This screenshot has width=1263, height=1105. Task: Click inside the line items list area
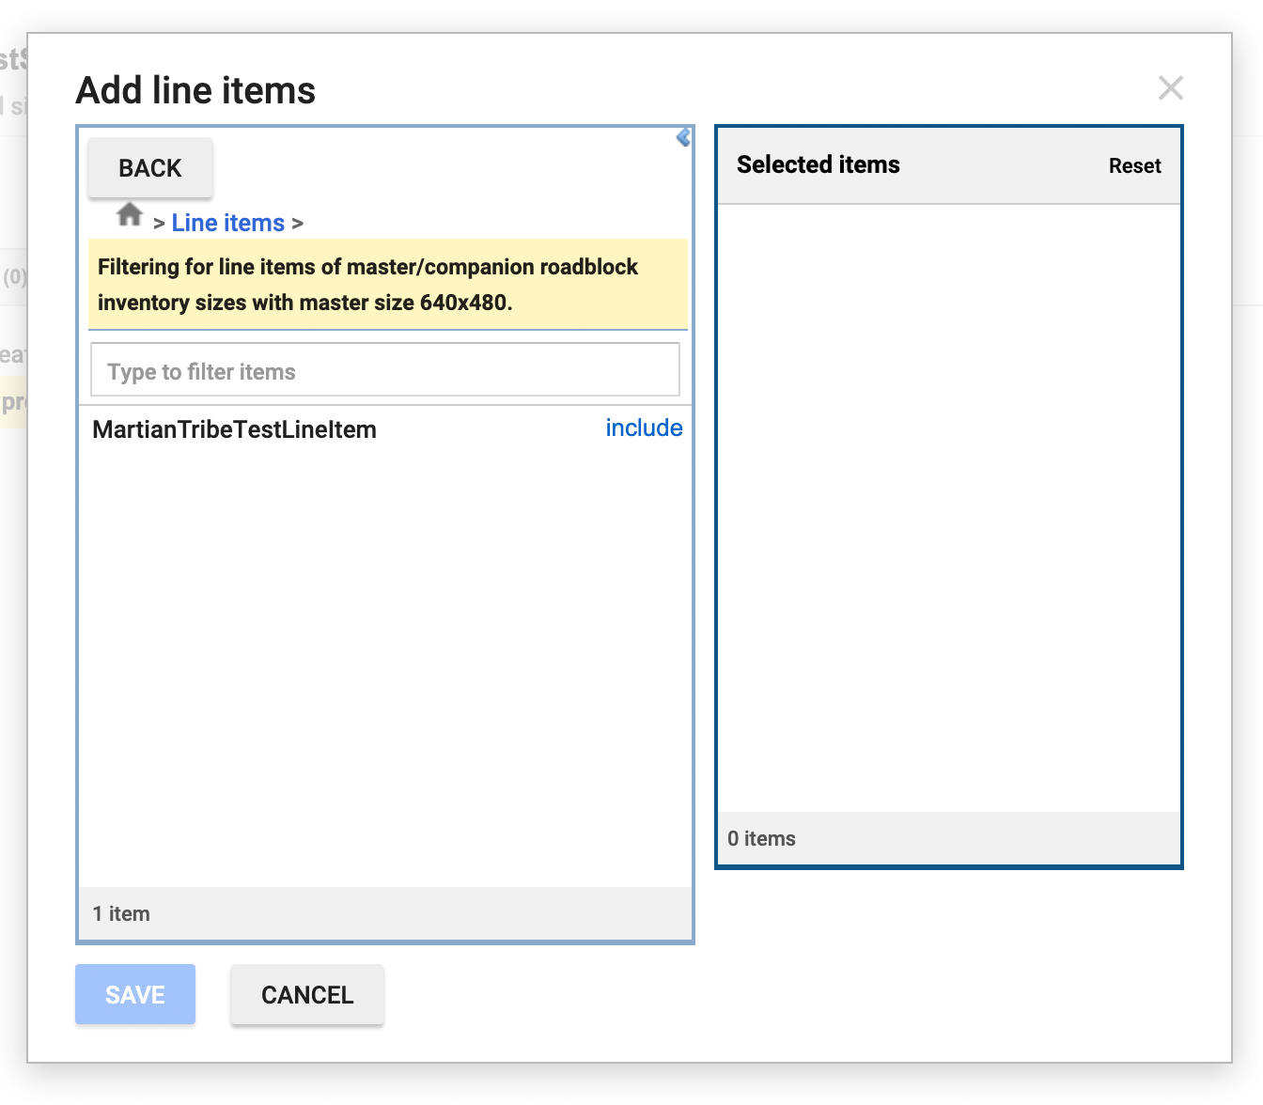(385, 658)
